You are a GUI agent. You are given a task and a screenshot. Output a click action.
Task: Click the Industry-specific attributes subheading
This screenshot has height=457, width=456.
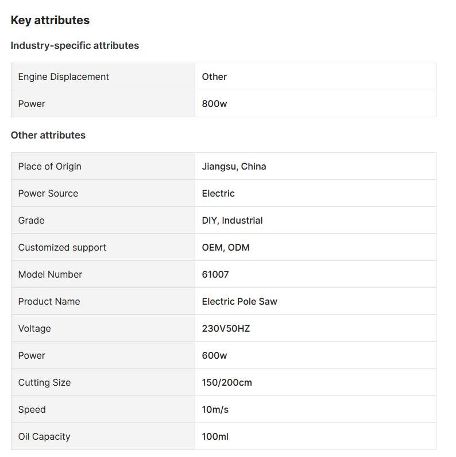(x=75, y=45)
